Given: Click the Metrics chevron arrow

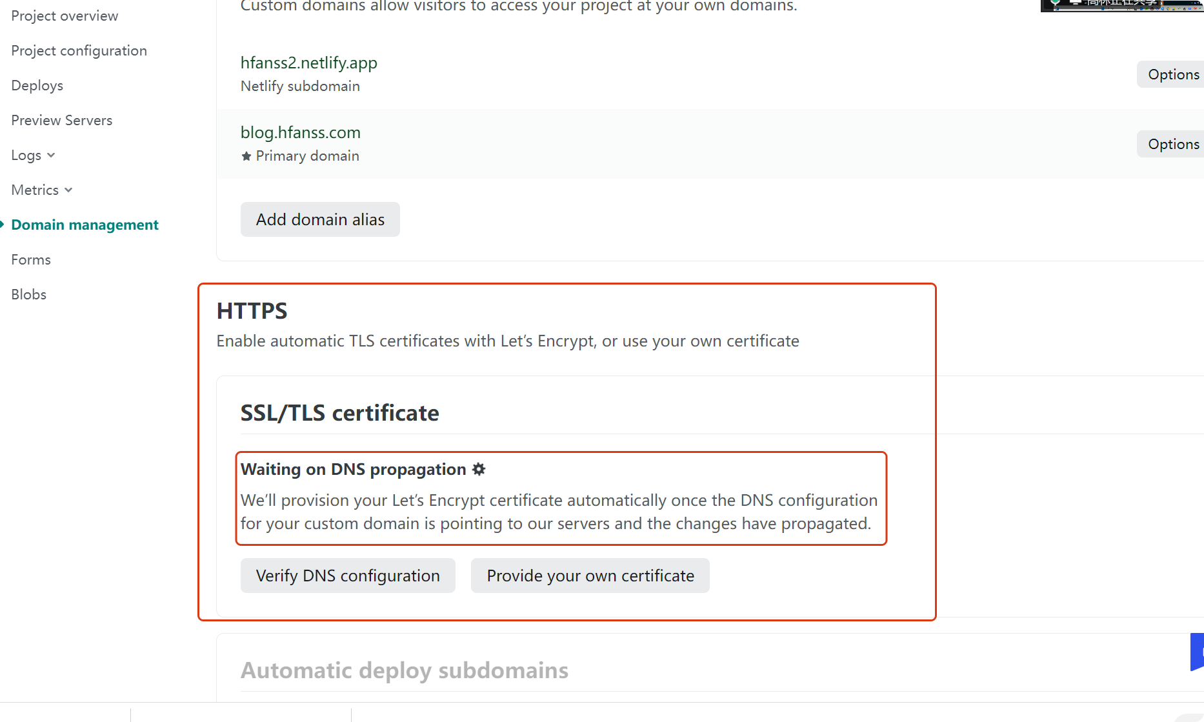Looking at the screenshot, I should coord(68,190).
